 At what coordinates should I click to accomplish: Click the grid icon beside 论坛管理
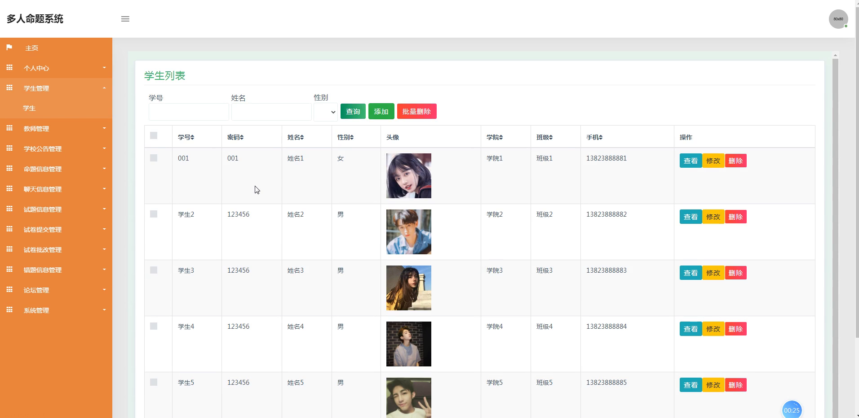[x=9, y=290]
